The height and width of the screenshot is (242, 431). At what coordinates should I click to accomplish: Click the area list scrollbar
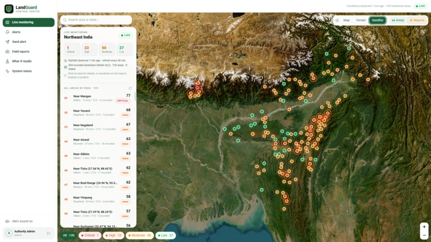point(135,96)
